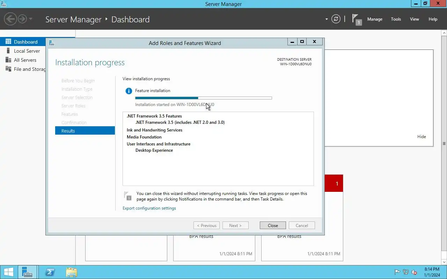This screenshot has height=279, width=447.
Task: Open the View menu
Action: tap(415, 19)
